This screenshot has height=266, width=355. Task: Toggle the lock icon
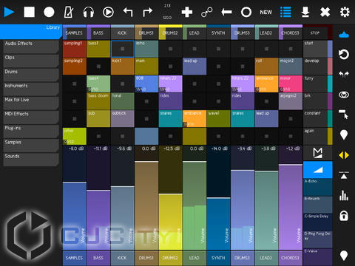point(344,216)
